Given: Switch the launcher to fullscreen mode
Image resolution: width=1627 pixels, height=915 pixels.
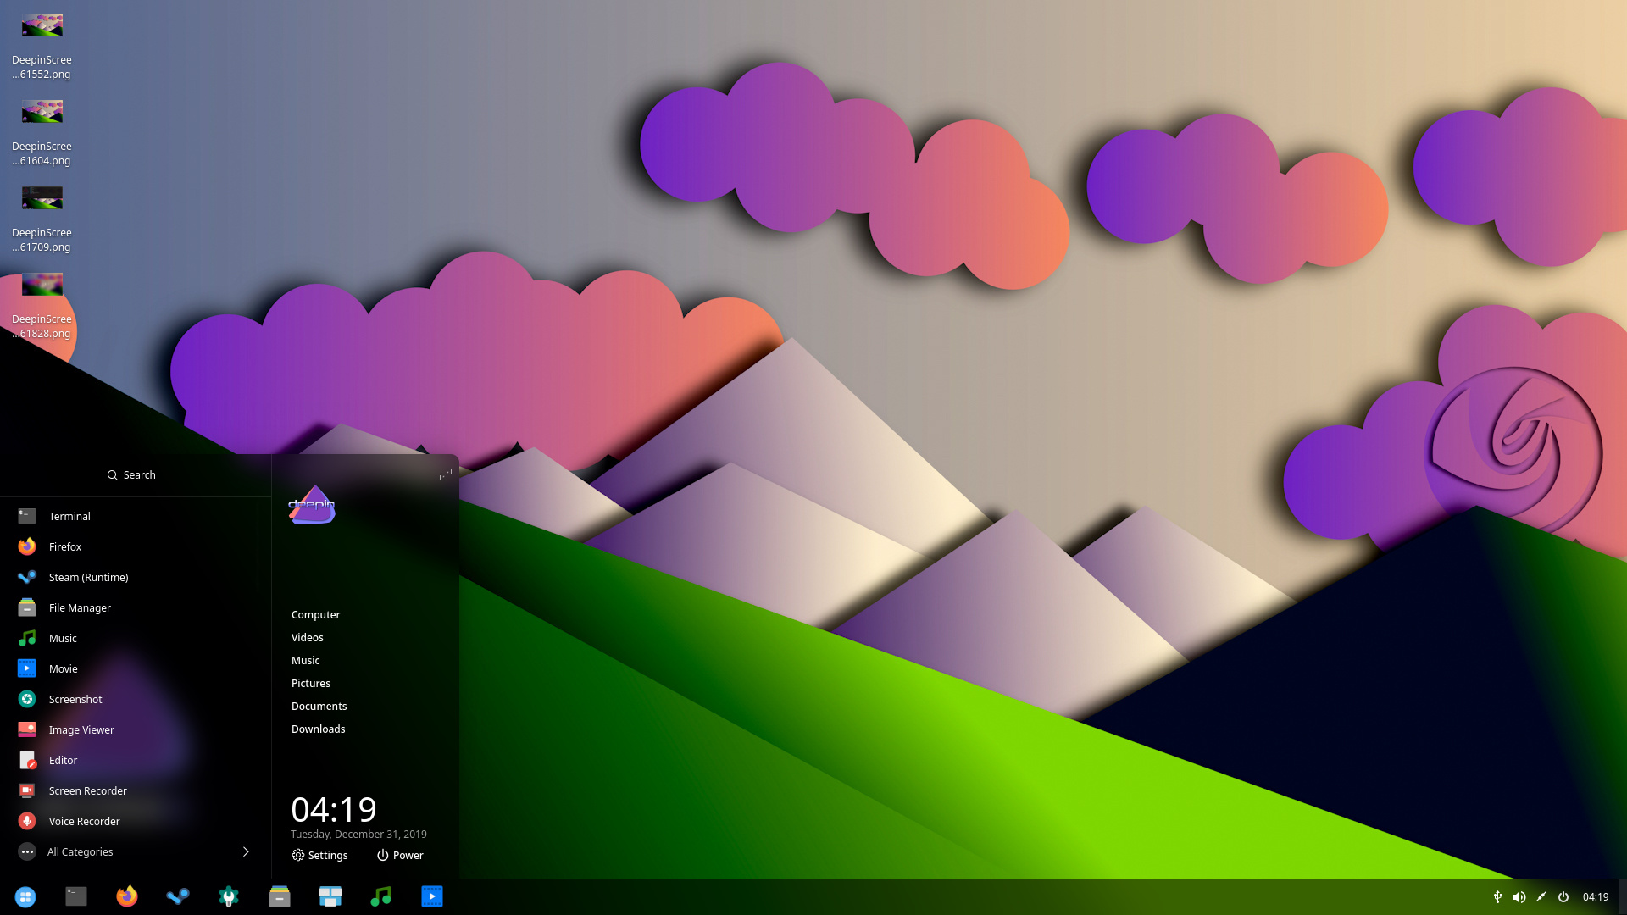Looking at the screenshot, I should pyautogui.click(x=446, y=474).
